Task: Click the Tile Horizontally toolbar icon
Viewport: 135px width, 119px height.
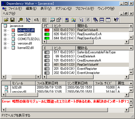Action: pyautogui.click(x=102, y=20)
